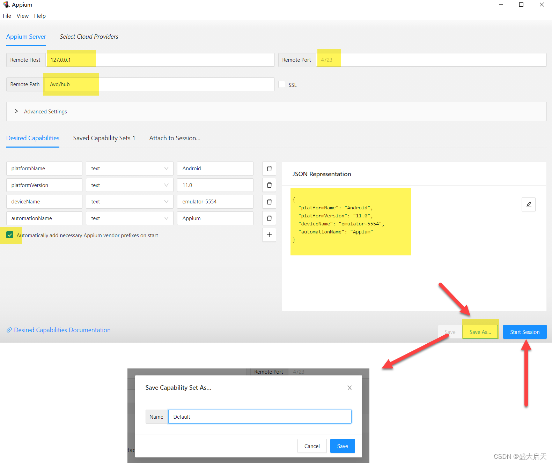Click the Start Session button
This screenshot has width=552, height=463.
coord(525,332)
